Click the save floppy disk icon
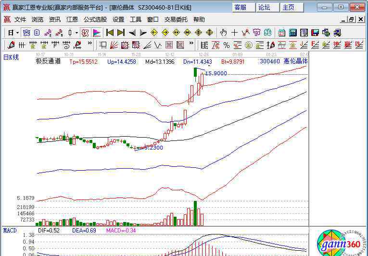The image size is (368, 256). click(x=315, y=33)
